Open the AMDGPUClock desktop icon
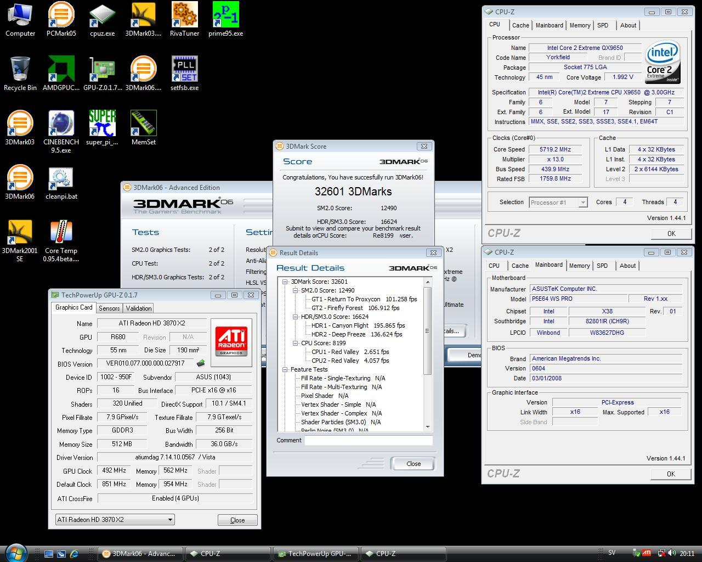Screen dimensions: 702x562 (x=61, y=74)
